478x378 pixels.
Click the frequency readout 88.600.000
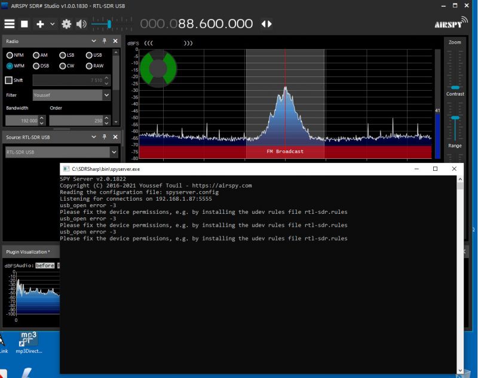coord(216,24)
